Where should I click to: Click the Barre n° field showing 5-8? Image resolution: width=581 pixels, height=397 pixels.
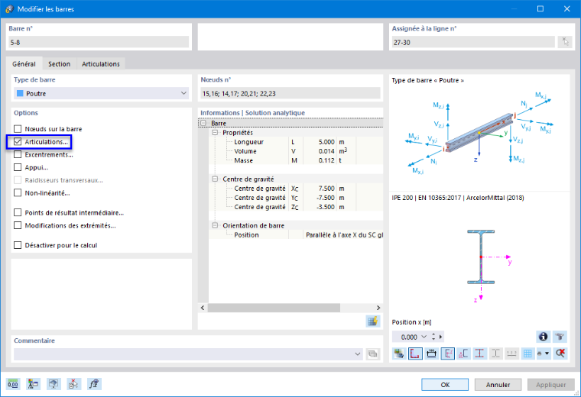tap(99, 42)
